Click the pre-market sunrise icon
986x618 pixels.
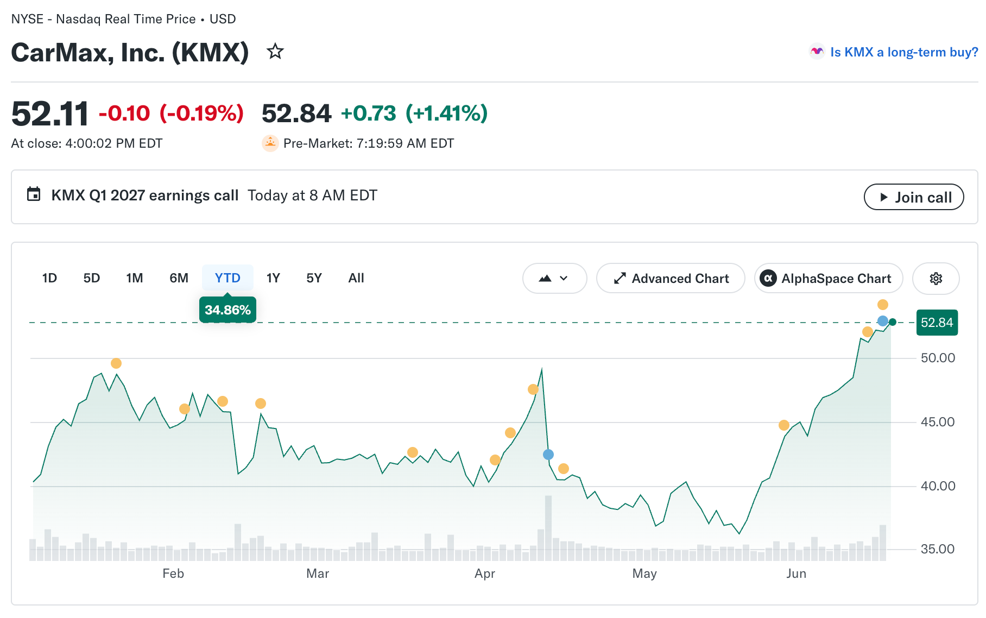[x=270, y=143]
